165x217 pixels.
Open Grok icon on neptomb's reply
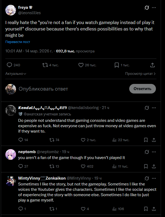point(147,152)
